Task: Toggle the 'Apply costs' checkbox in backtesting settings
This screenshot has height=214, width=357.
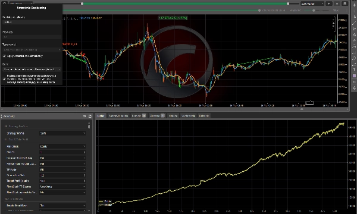Action: tap(4, 56)
